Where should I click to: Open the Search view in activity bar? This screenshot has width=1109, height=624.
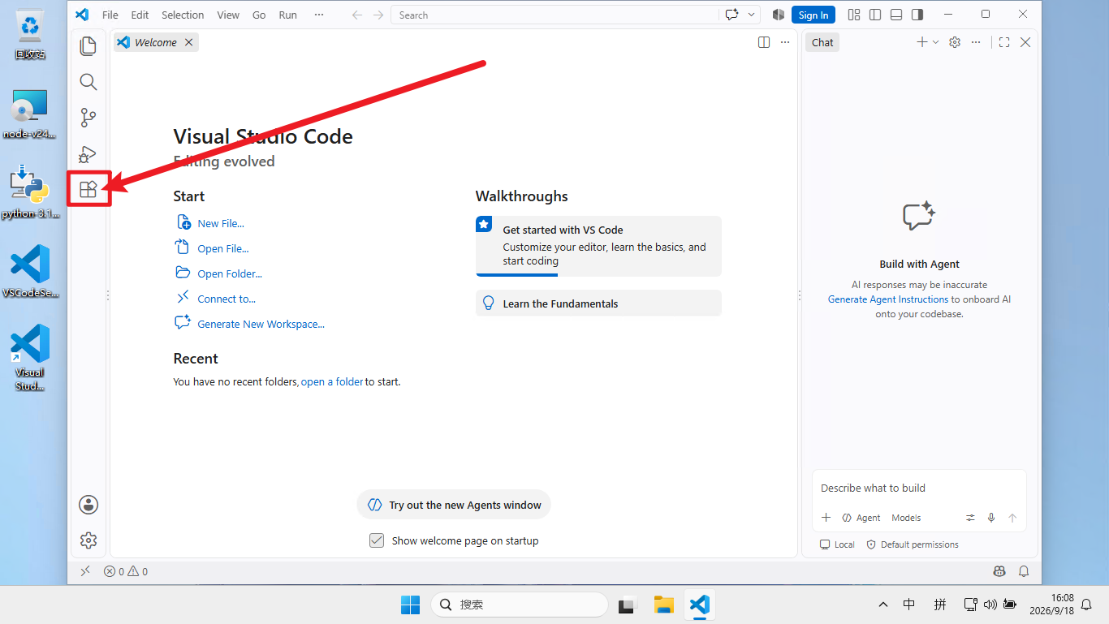tap(88, 82)
